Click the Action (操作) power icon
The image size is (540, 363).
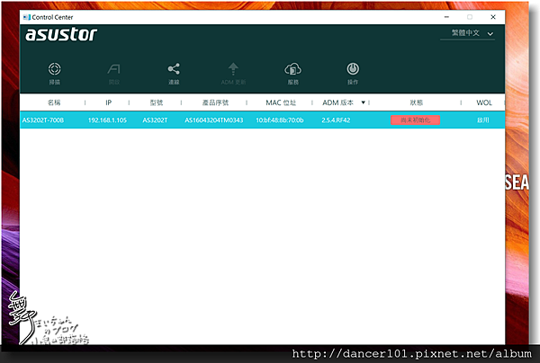point(353,69)
